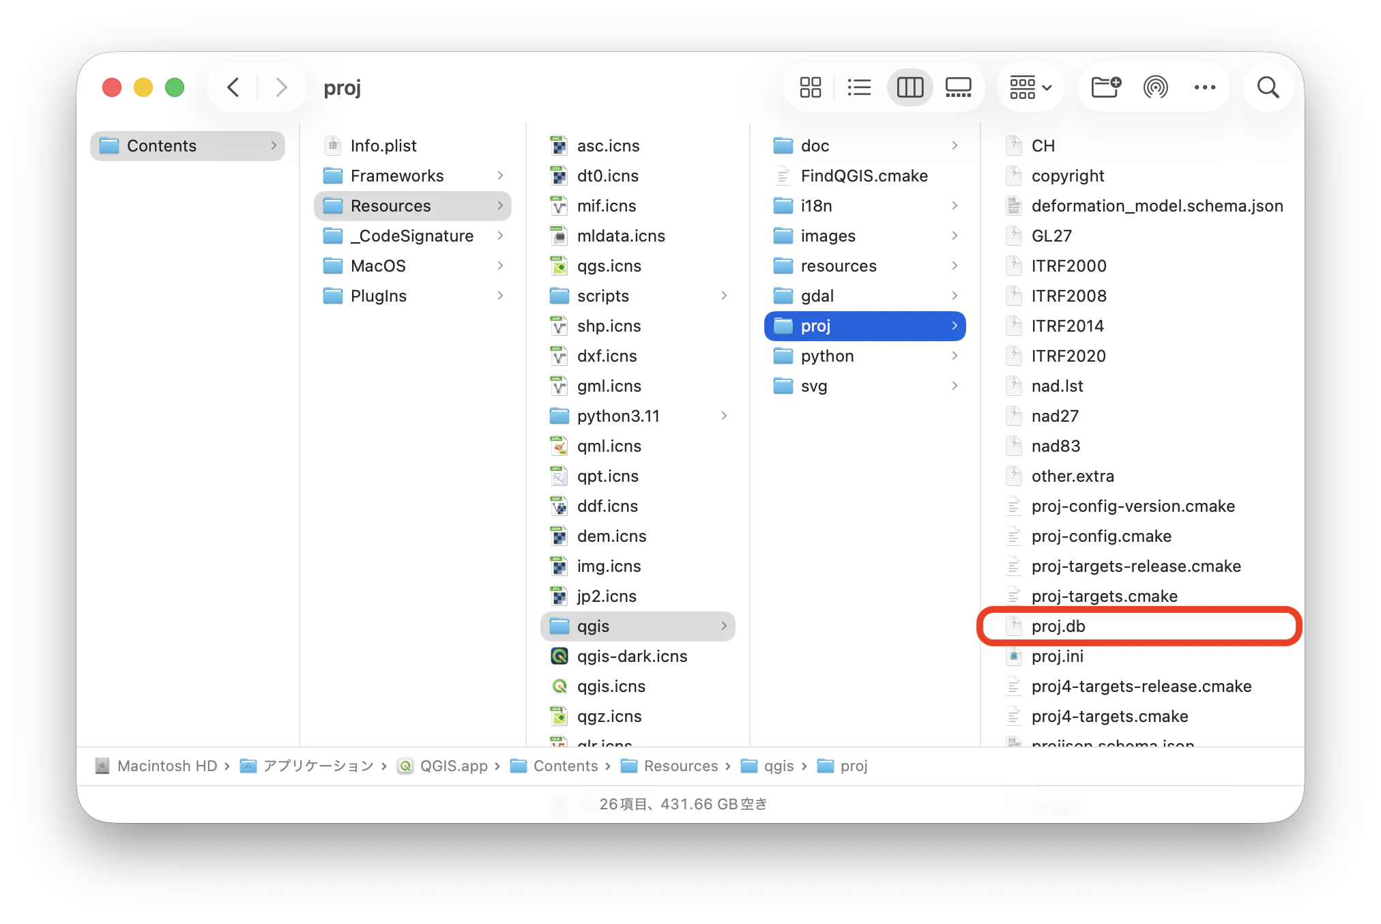1381x924 pixels.
Task: Select the jp2.icns file icon
Action: coord(559,596)
